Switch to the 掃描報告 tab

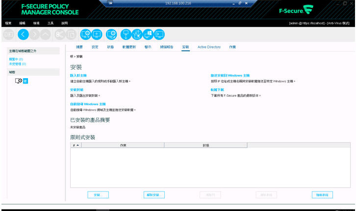pyautogui.click(x=167, y=47)
